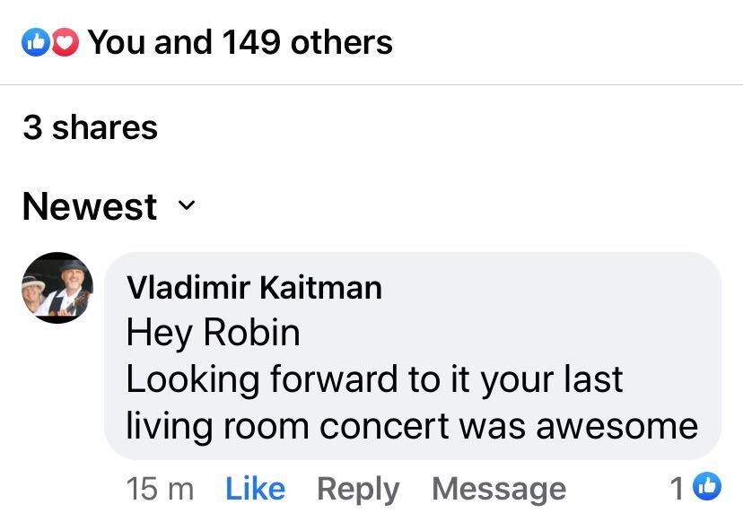Like Vladimir Kaitman's comment
Viewport: 743px width, 522px height.
[x=255, y=489]
